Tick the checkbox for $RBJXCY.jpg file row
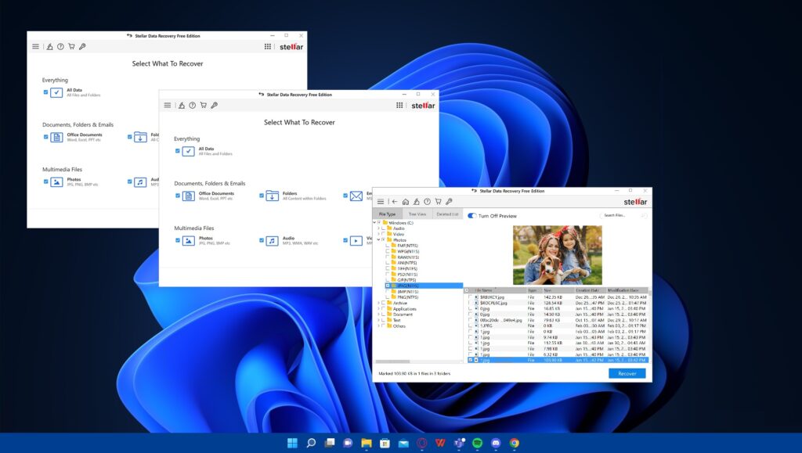 click(471, 297)
